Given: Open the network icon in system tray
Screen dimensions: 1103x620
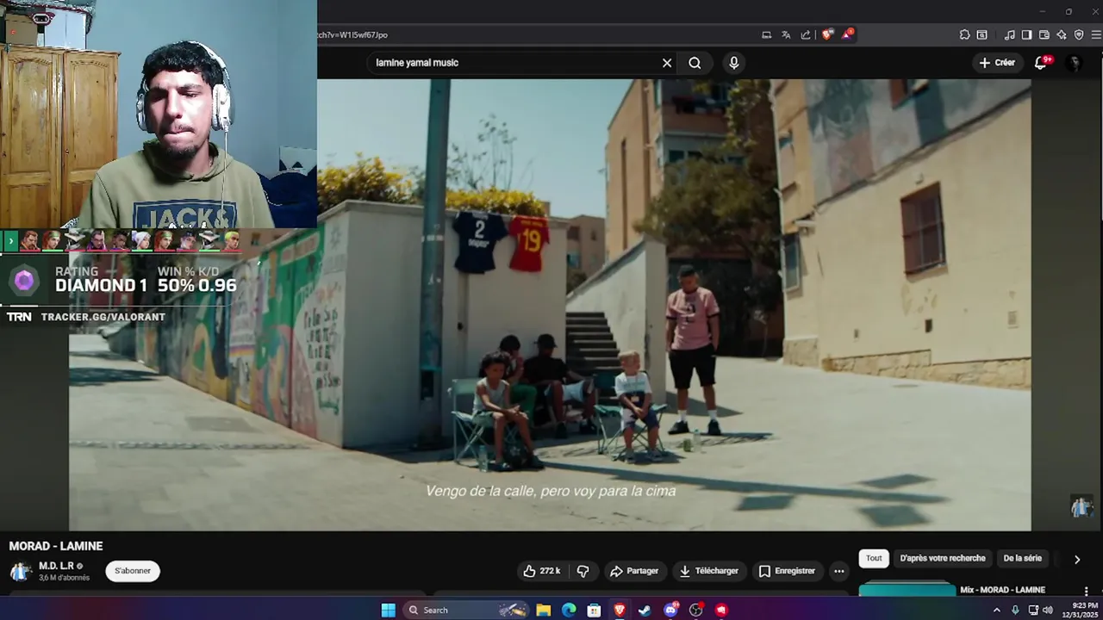Looking at the screenshot, I should pos(1033,610).
